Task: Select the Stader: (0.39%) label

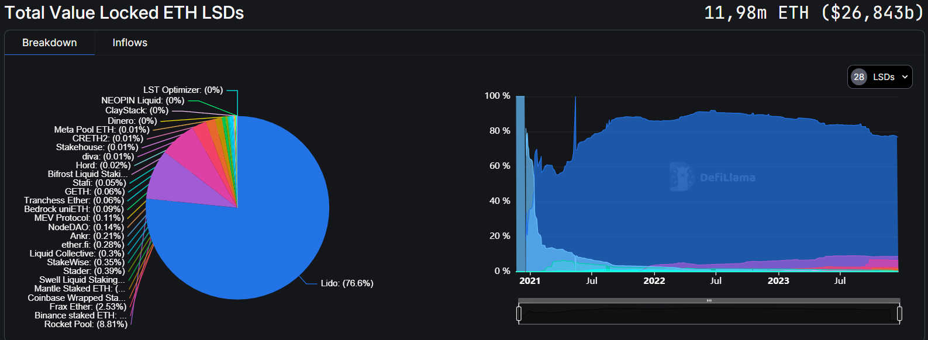Action: pos(94,271)
